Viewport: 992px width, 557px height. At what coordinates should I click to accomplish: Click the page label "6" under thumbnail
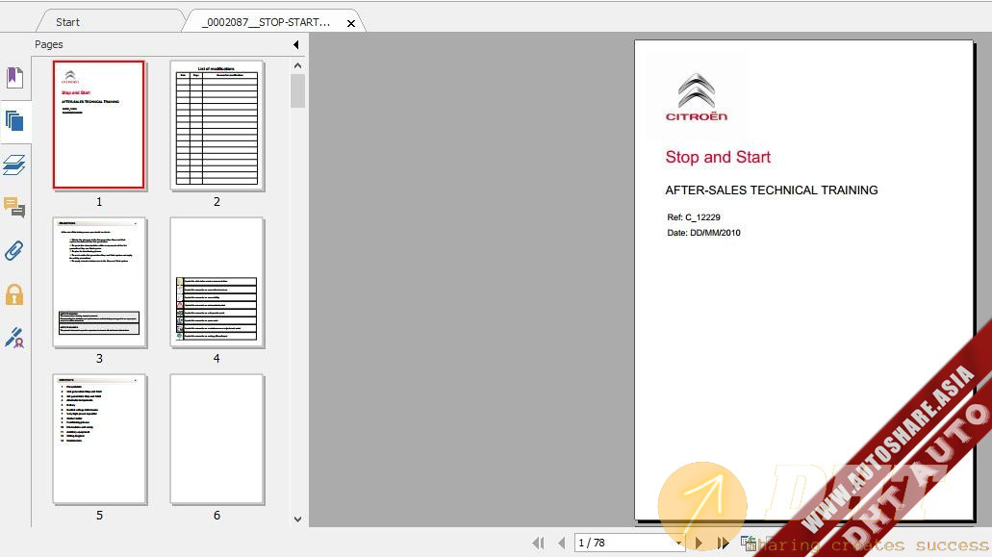pyautogui.click(x=217, y=516)
